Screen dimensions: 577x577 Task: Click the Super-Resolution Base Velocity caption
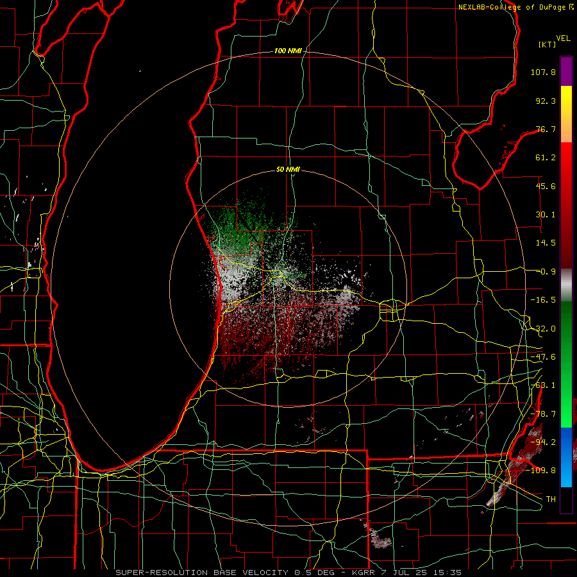click(x=288, y=573)
